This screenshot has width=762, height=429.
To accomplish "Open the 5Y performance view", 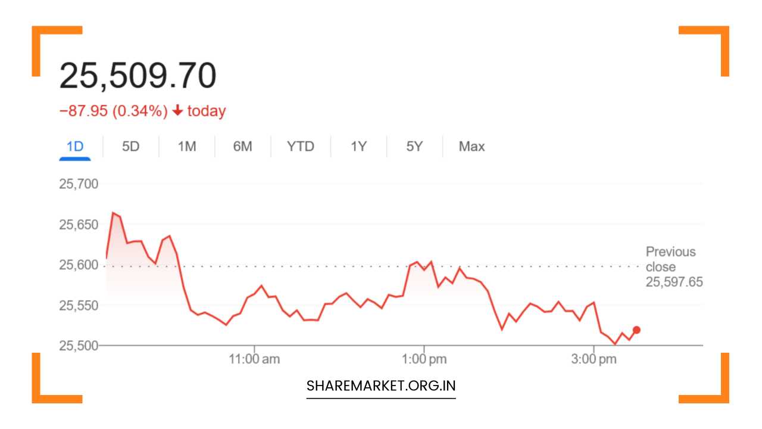I will [x=414, y=146].
